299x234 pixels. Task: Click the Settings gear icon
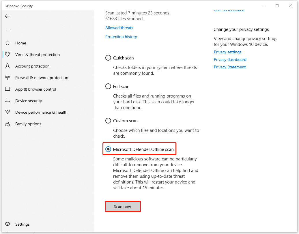[8, 224]
